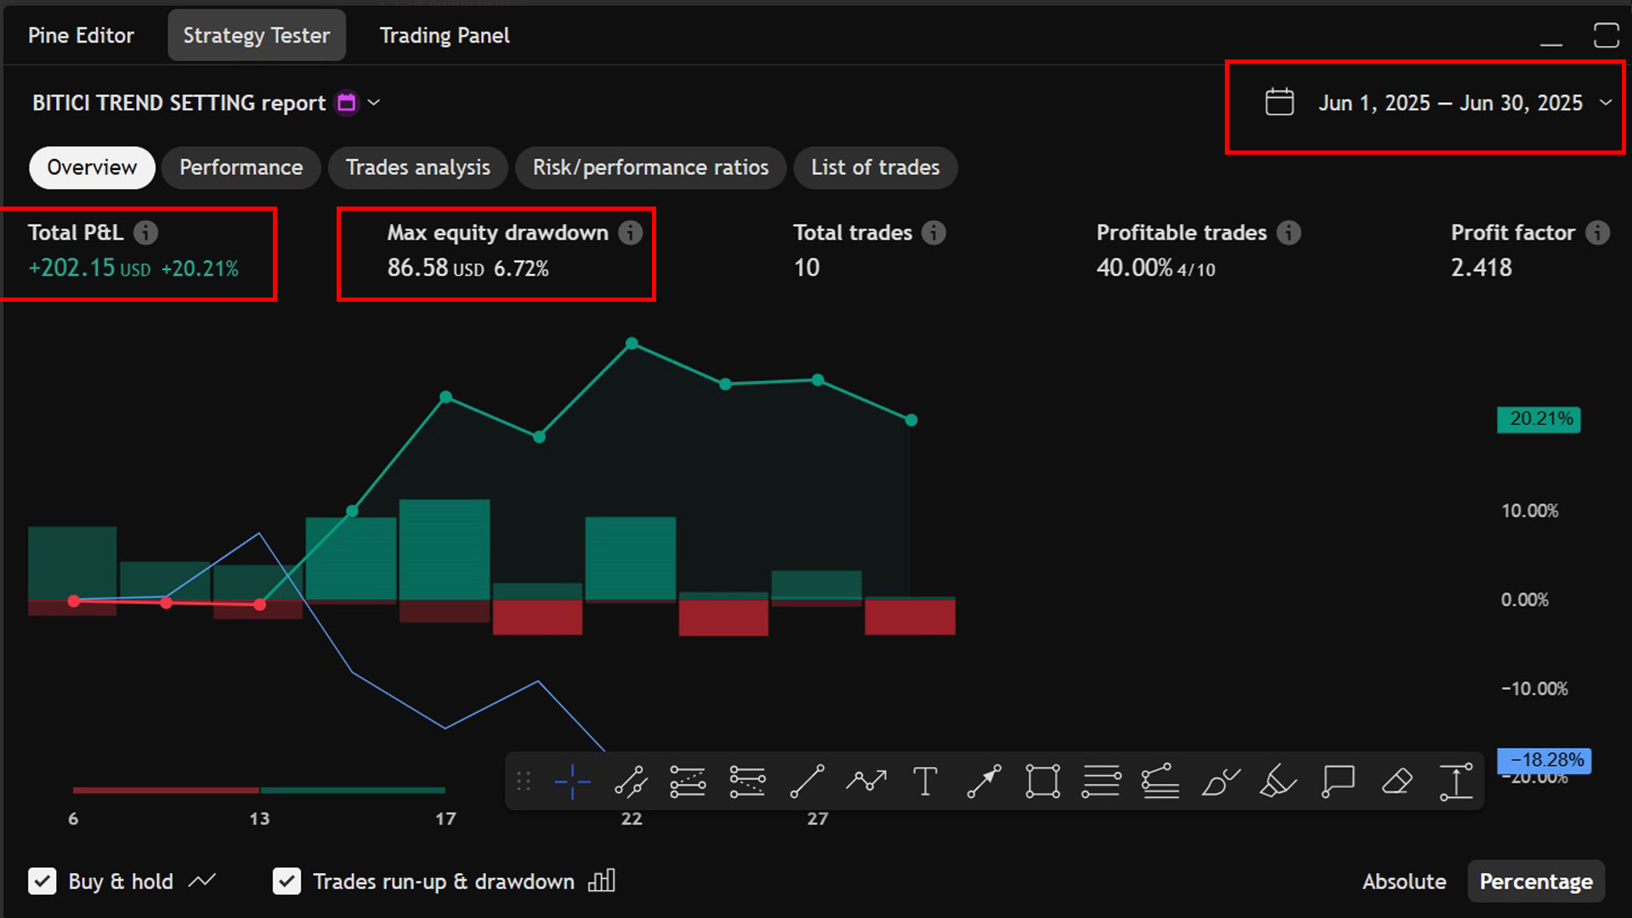Viewport: 1632px width, 918px height.
Task: Switch display to Absolute values
Action: click(x=1404, y=881)
